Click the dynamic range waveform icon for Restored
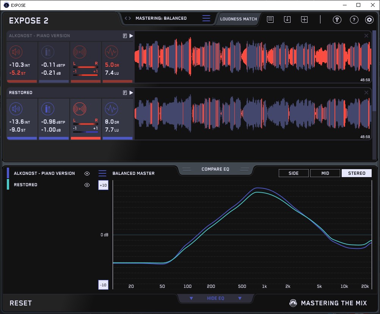The width and height of the screenshot is (380, 314). (111, 108)
